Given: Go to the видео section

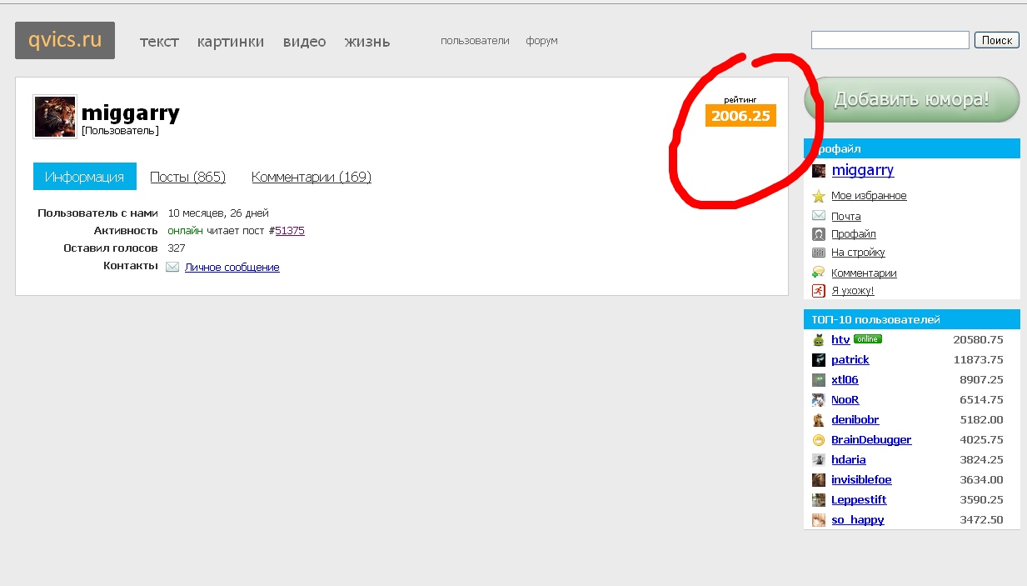Looking at the screenshot, I should tap(304, 42).
